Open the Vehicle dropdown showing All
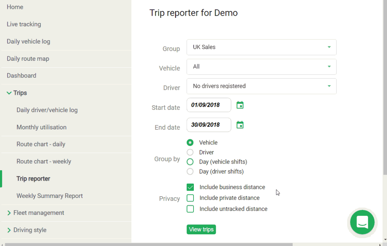Screen dimensions: 387x246 pos(261,67)
